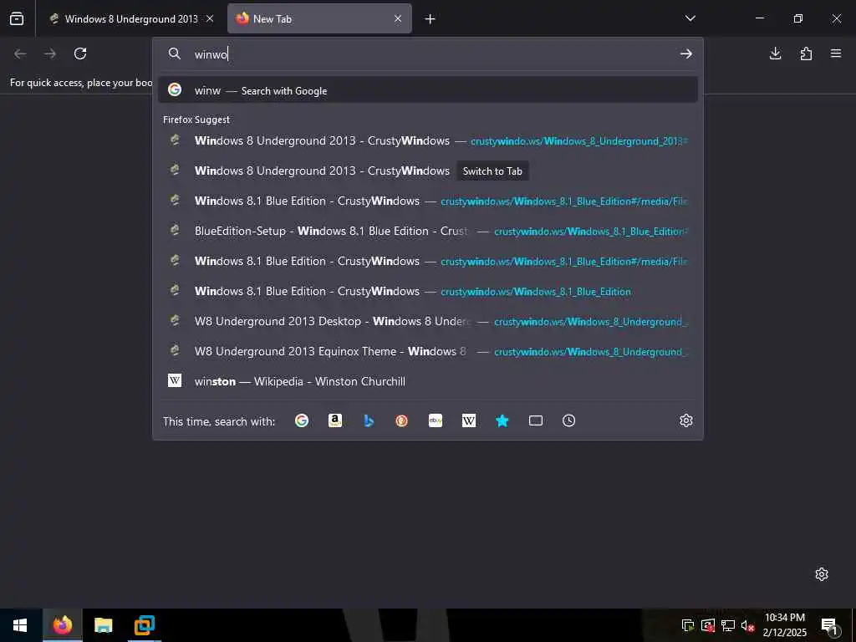Open the Firefox View icon
The width and height of the screenshot is (856, 642).
click(17, 18)
